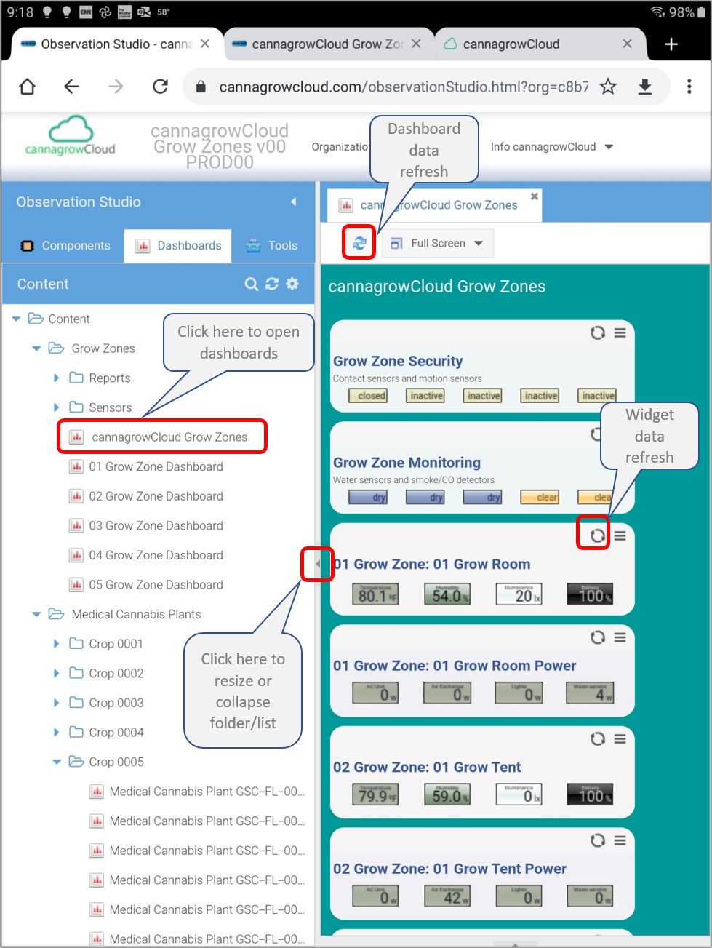
Task: Collapse the Crop 0005 folder
Action: tap(57, 762)
